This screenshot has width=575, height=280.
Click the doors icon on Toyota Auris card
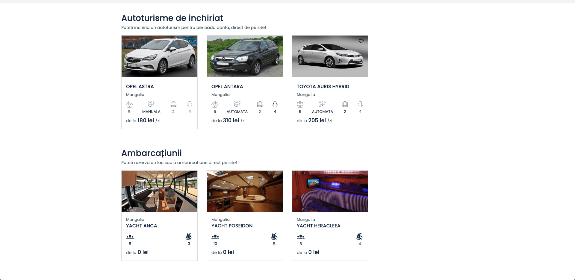(x=360, y=104)
